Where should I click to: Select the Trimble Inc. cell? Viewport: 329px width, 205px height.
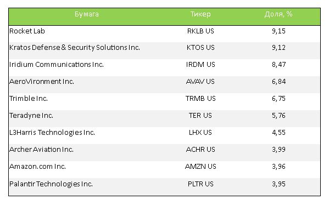pos(29,99)
